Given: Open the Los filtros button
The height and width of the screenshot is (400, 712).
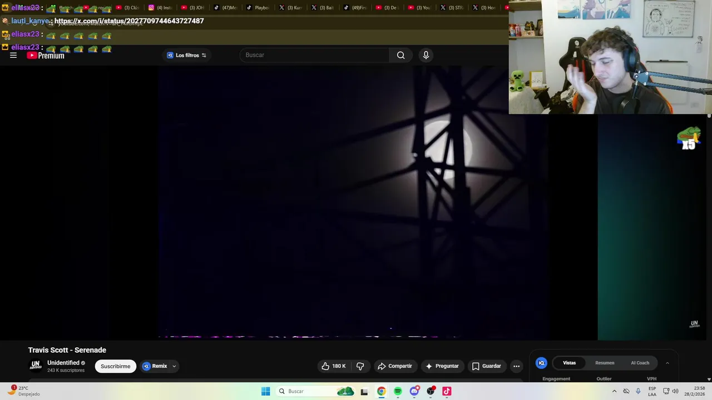Looking at the screenshot, I should point(187,55).
